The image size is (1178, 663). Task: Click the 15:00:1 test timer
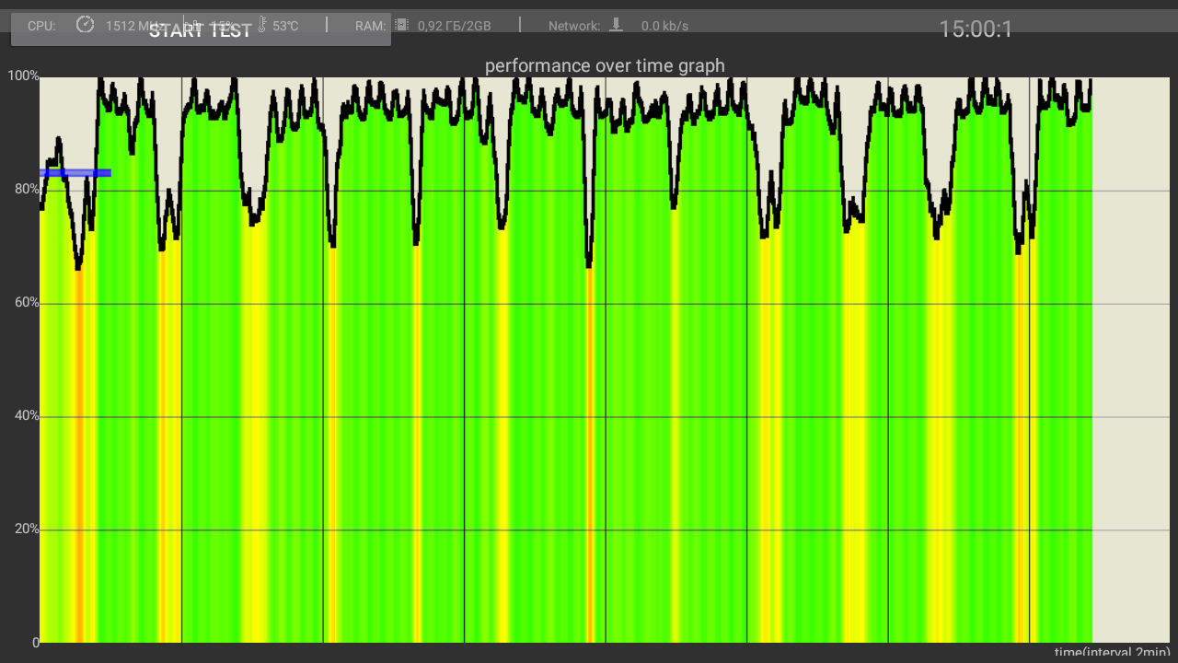coord(976,29)
